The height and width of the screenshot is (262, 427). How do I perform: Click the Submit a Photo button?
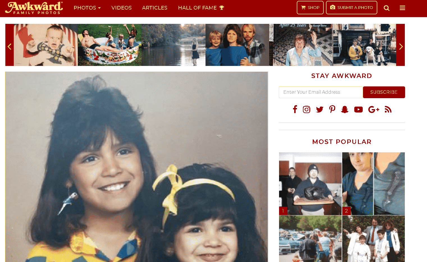click(351, 8)
